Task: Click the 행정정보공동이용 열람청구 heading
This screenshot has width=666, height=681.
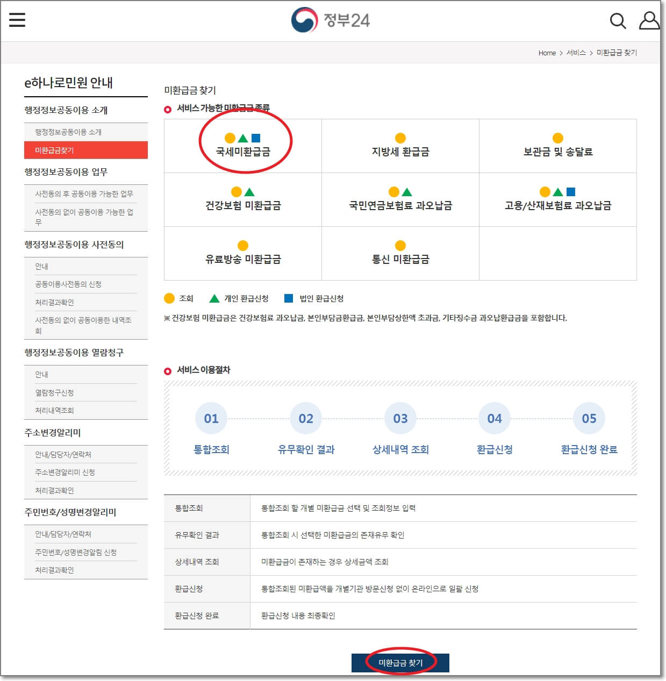Action: pos(74,353)
